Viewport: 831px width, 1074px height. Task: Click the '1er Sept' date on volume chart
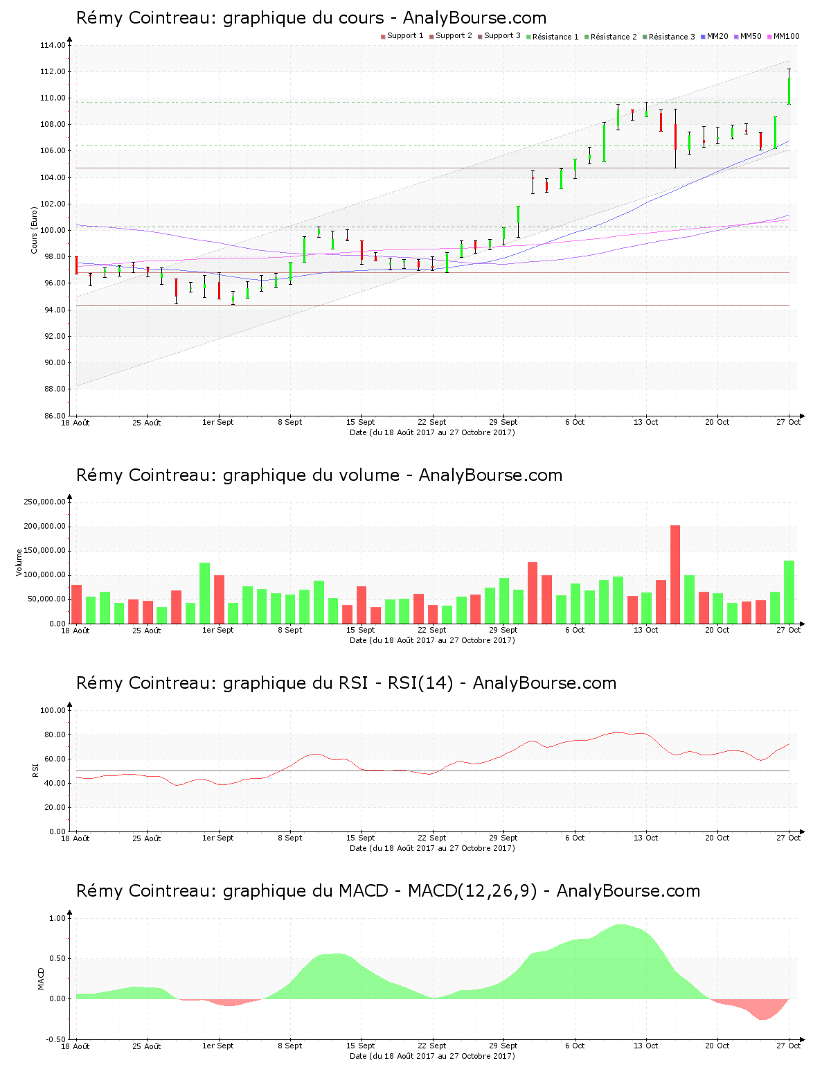pyautogui.click(x=217, y=630)
